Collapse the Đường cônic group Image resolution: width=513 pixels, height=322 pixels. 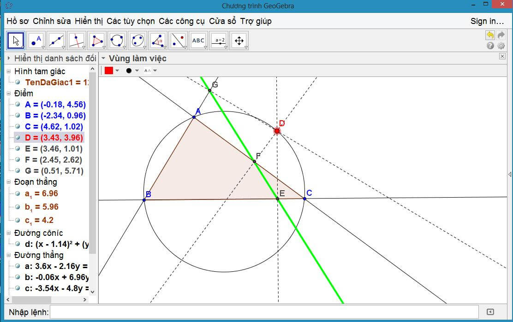(9, 233)
